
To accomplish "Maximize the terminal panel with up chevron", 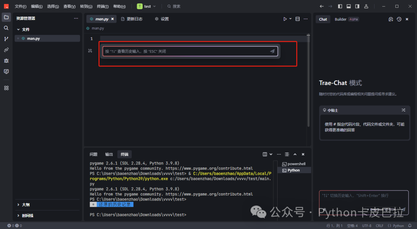I will point(295,154).
